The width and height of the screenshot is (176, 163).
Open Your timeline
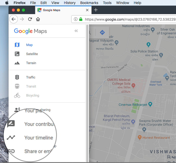tap(39, 138)
